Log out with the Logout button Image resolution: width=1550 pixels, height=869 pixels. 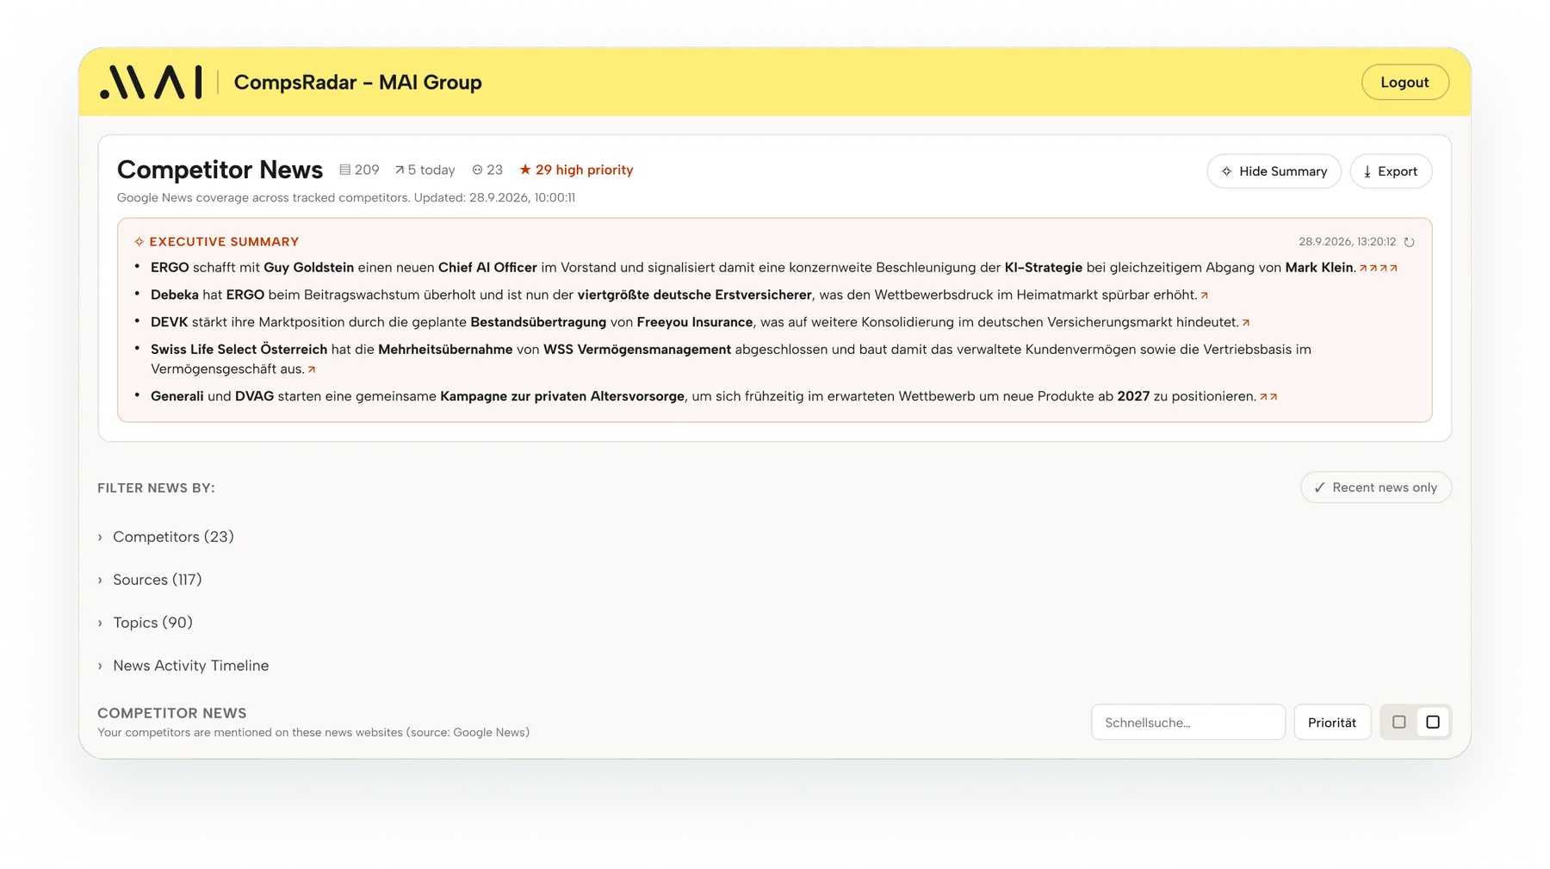[x=1404, y=82]
